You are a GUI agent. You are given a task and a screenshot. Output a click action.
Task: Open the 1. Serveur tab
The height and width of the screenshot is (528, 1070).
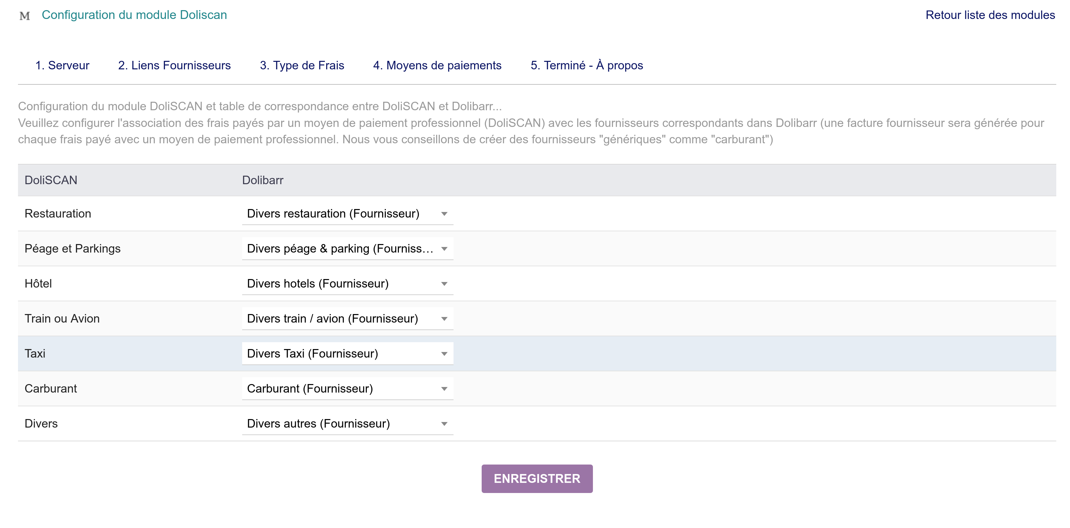(x=62, y=65)
